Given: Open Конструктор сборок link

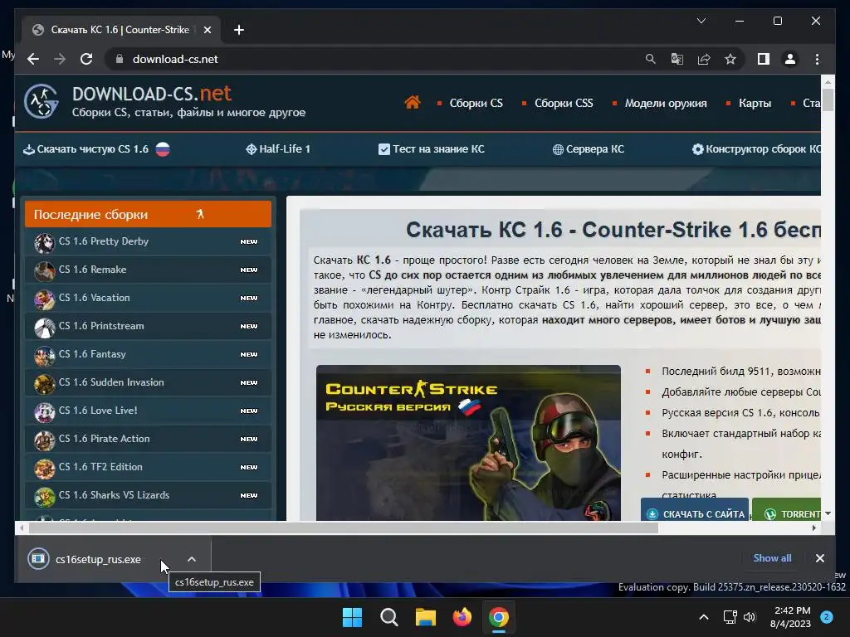Looking at the screenshot, I should click(x=756, y=149).
